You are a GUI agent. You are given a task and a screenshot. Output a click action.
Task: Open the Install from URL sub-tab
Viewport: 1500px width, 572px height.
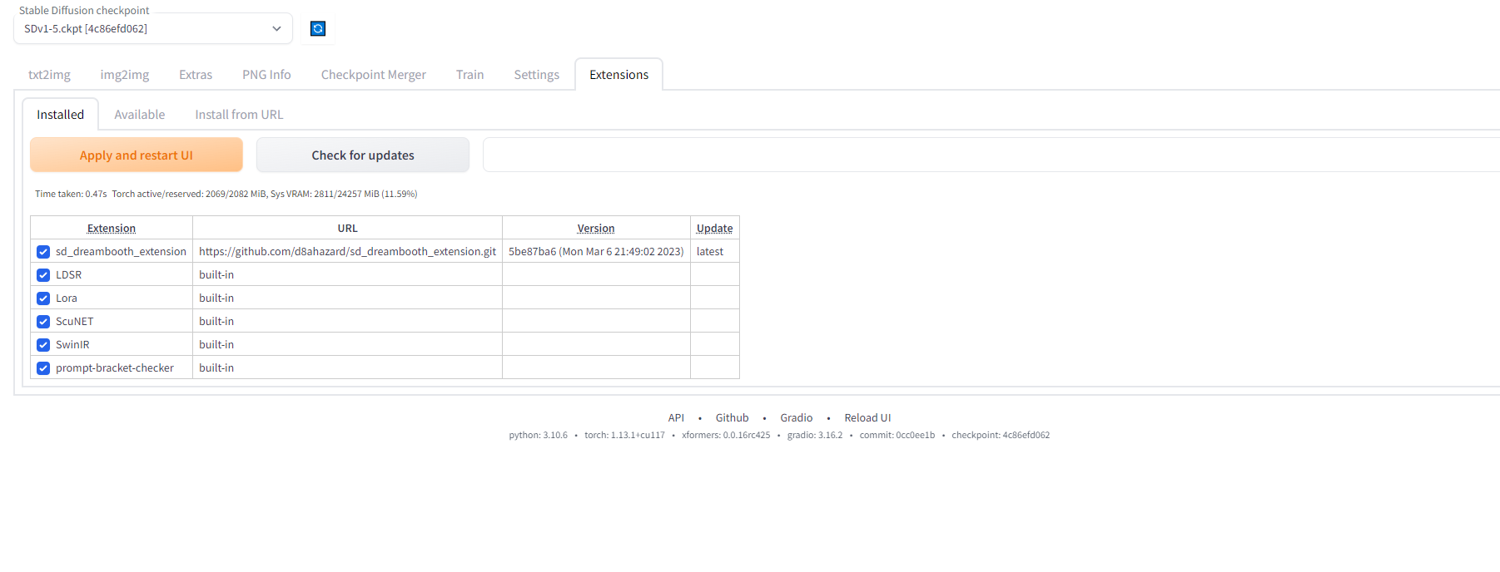[x=239, y=115]
